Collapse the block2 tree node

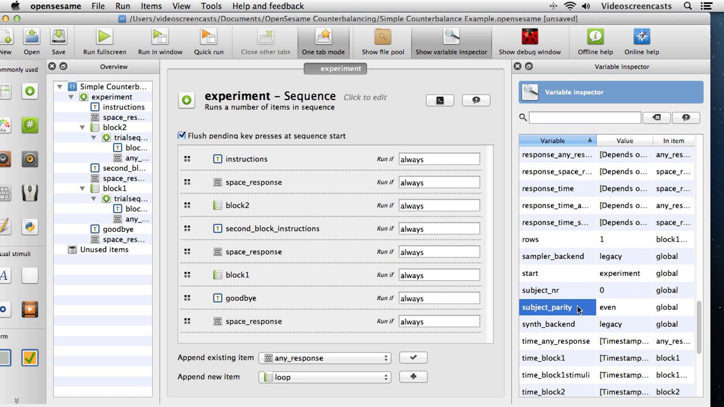(x=82, y=128)
